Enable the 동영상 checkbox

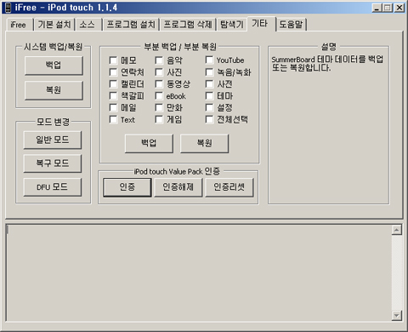[159, 84]
